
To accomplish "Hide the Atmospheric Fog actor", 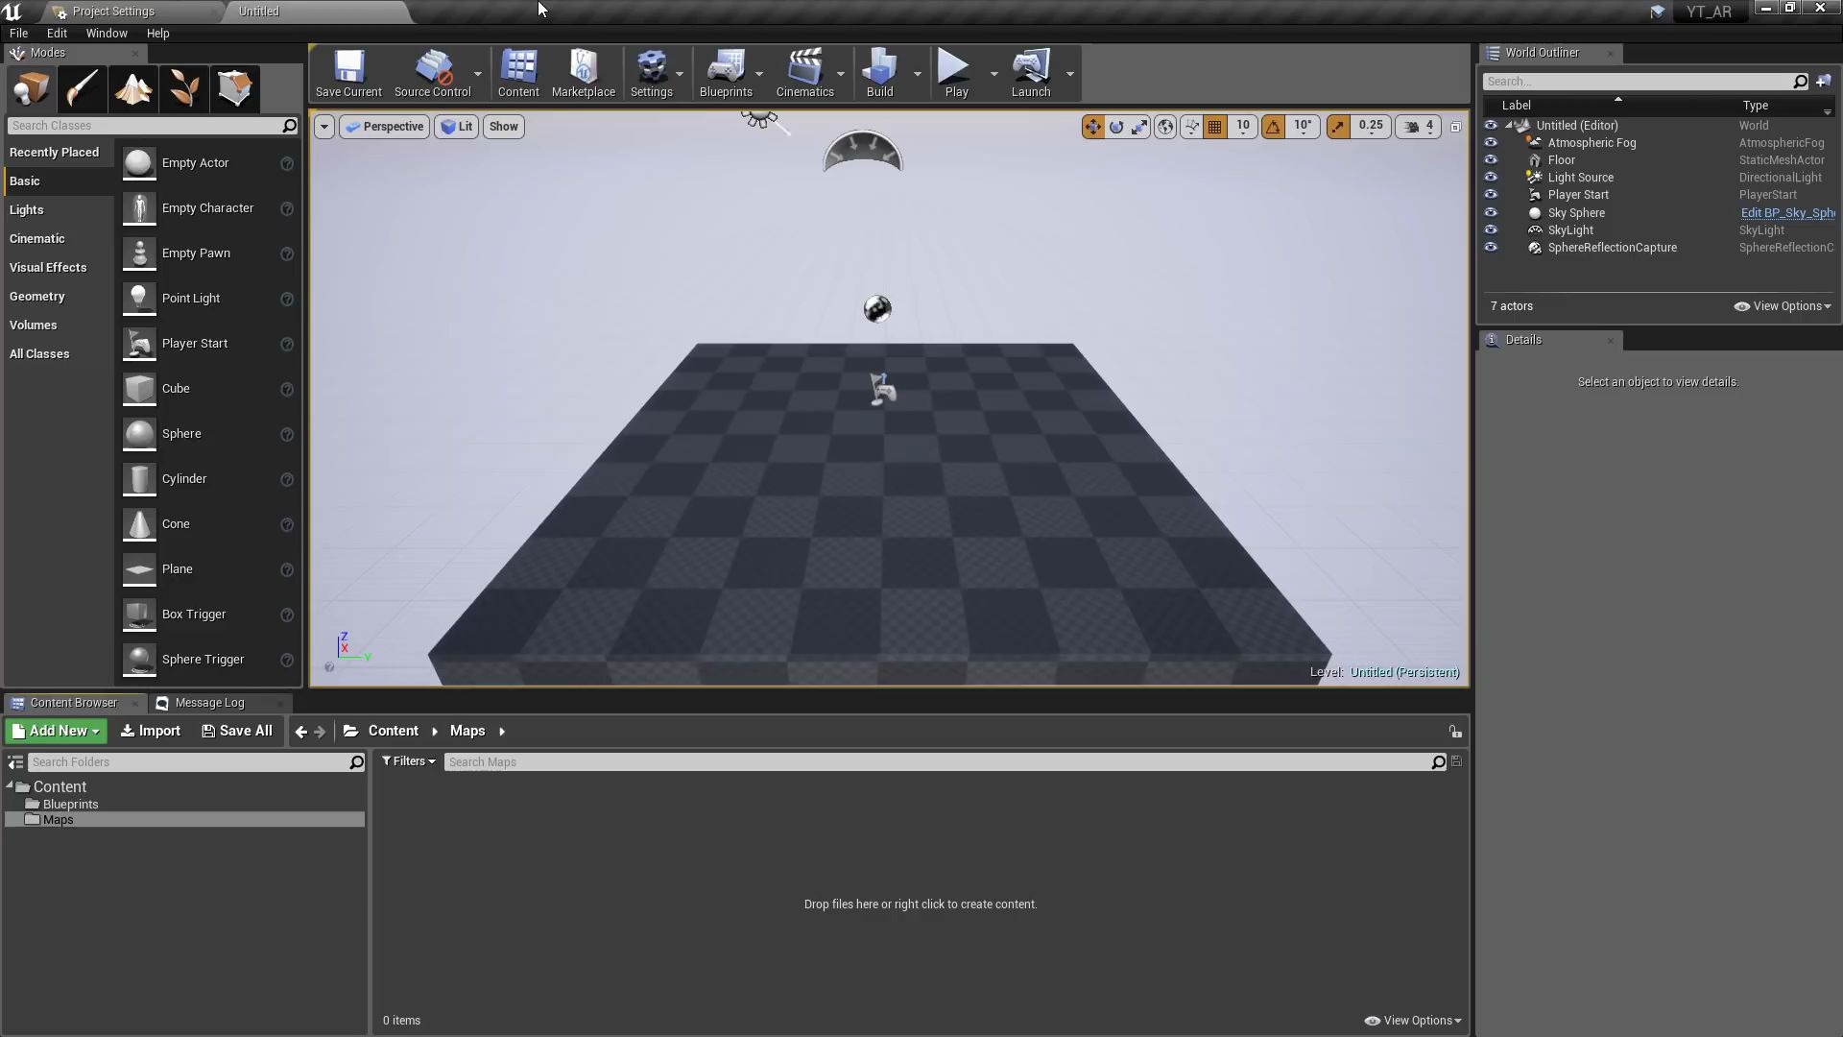I will click(x=1492, y=142).
